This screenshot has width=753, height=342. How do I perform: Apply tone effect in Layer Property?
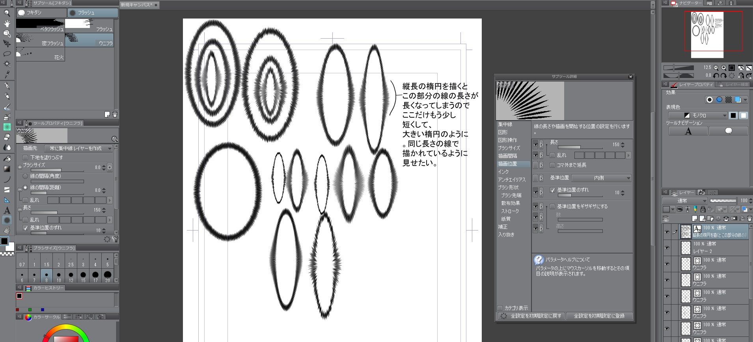tap(729, 100)
